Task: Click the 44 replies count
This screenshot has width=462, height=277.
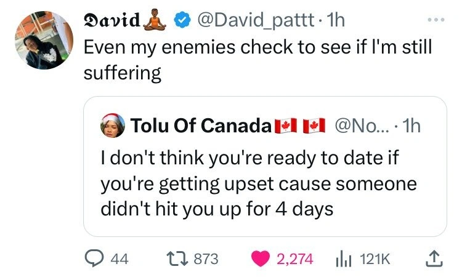Action: 120,259
